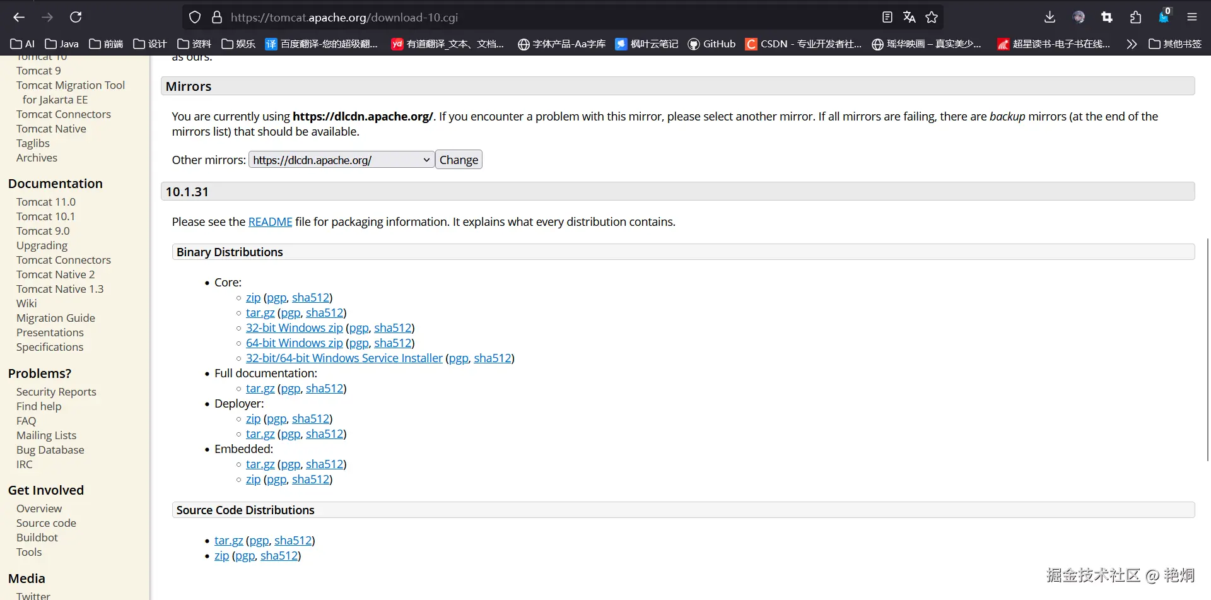Viewport: 1211px width, 600px height.
Task: Expand the Other mirrors dropdown
Action: click(341, 160)
